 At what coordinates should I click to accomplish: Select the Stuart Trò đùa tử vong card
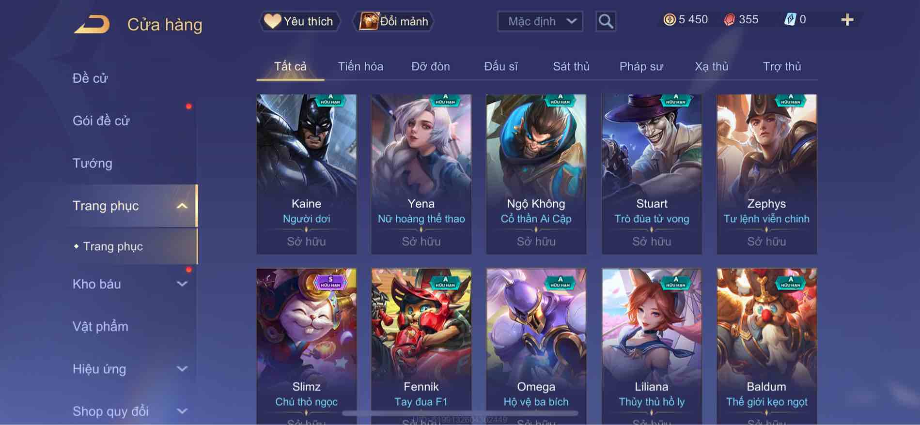(x=652, y=174)
